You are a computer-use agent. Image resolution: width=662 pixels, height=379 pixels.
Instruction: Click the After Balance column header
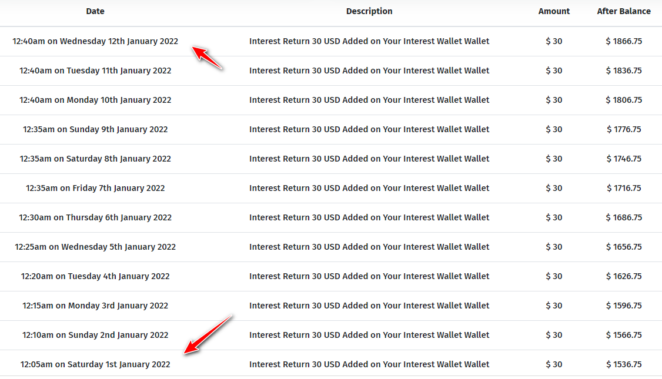(624, 11)
